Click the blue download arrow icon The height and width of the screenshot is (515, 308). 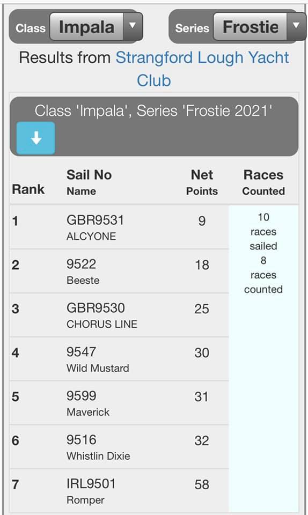pos(35,138)
